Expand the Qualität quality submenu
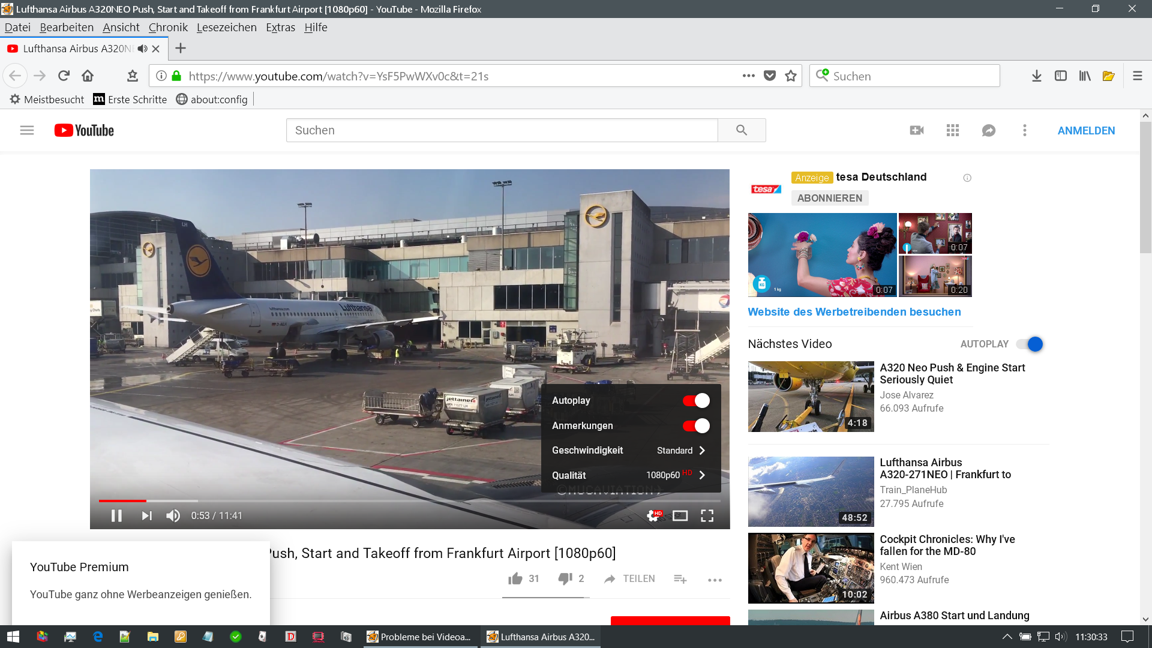 tap(629, 475)
